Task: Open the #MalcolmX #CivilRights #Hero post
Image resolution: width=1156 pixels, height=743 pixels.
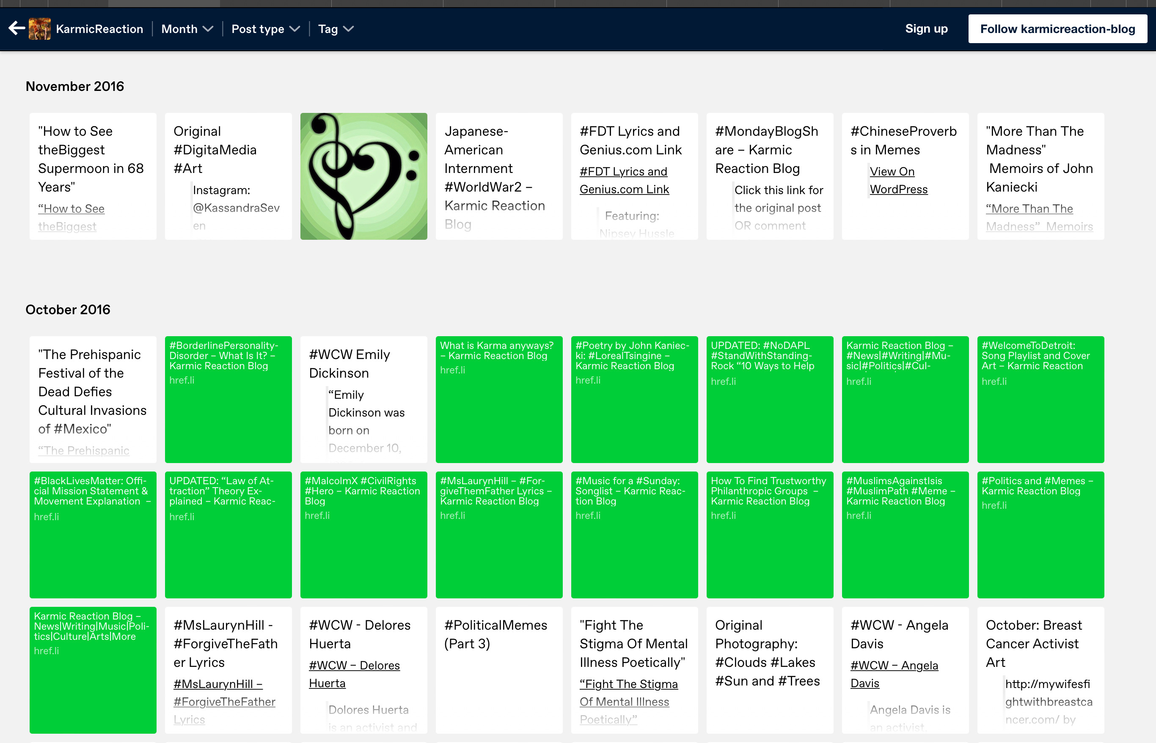Action: (x=363, y=535)
